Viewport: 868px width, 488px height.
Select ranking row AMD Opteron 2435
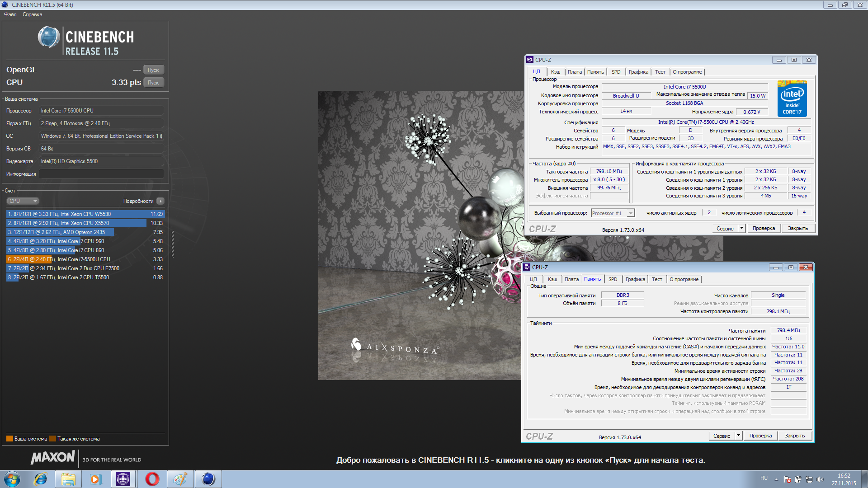pos(85,232)
